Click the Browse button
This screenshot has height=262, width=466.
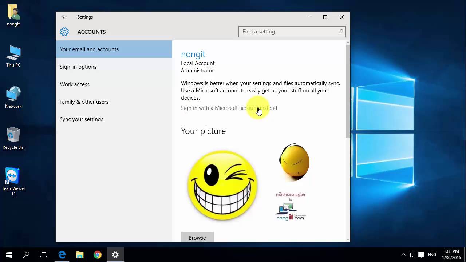click(x=197, y=237)
